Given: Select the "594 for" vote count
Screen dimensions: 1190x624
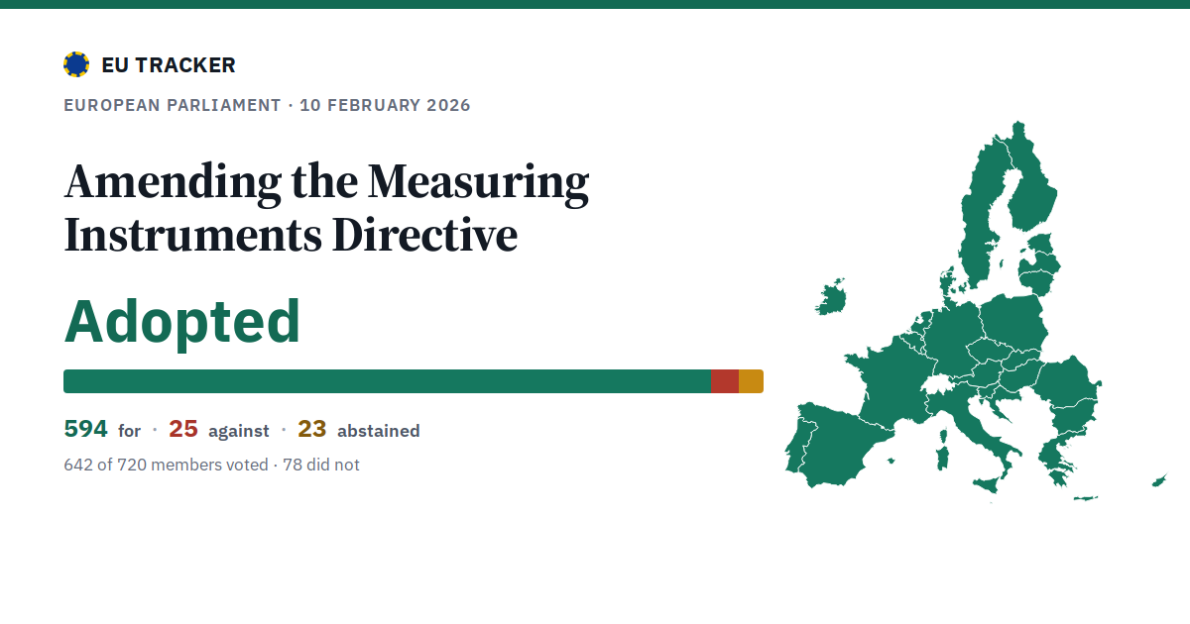Looking at the screenshot, I should [x=102, y=430].
